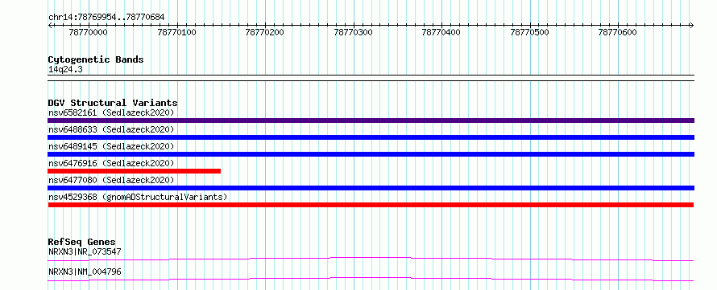Click the right arrowhead of the ruler
Viewport: 717px width, 290px height.
click(692, 25)
